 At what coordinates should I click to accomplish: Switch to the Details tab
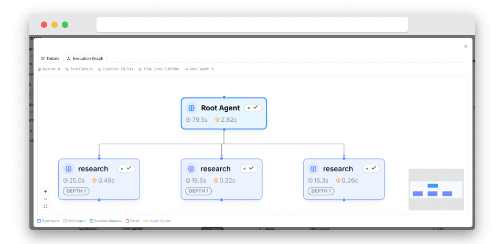pyautogui.click(x=50, y=59)
